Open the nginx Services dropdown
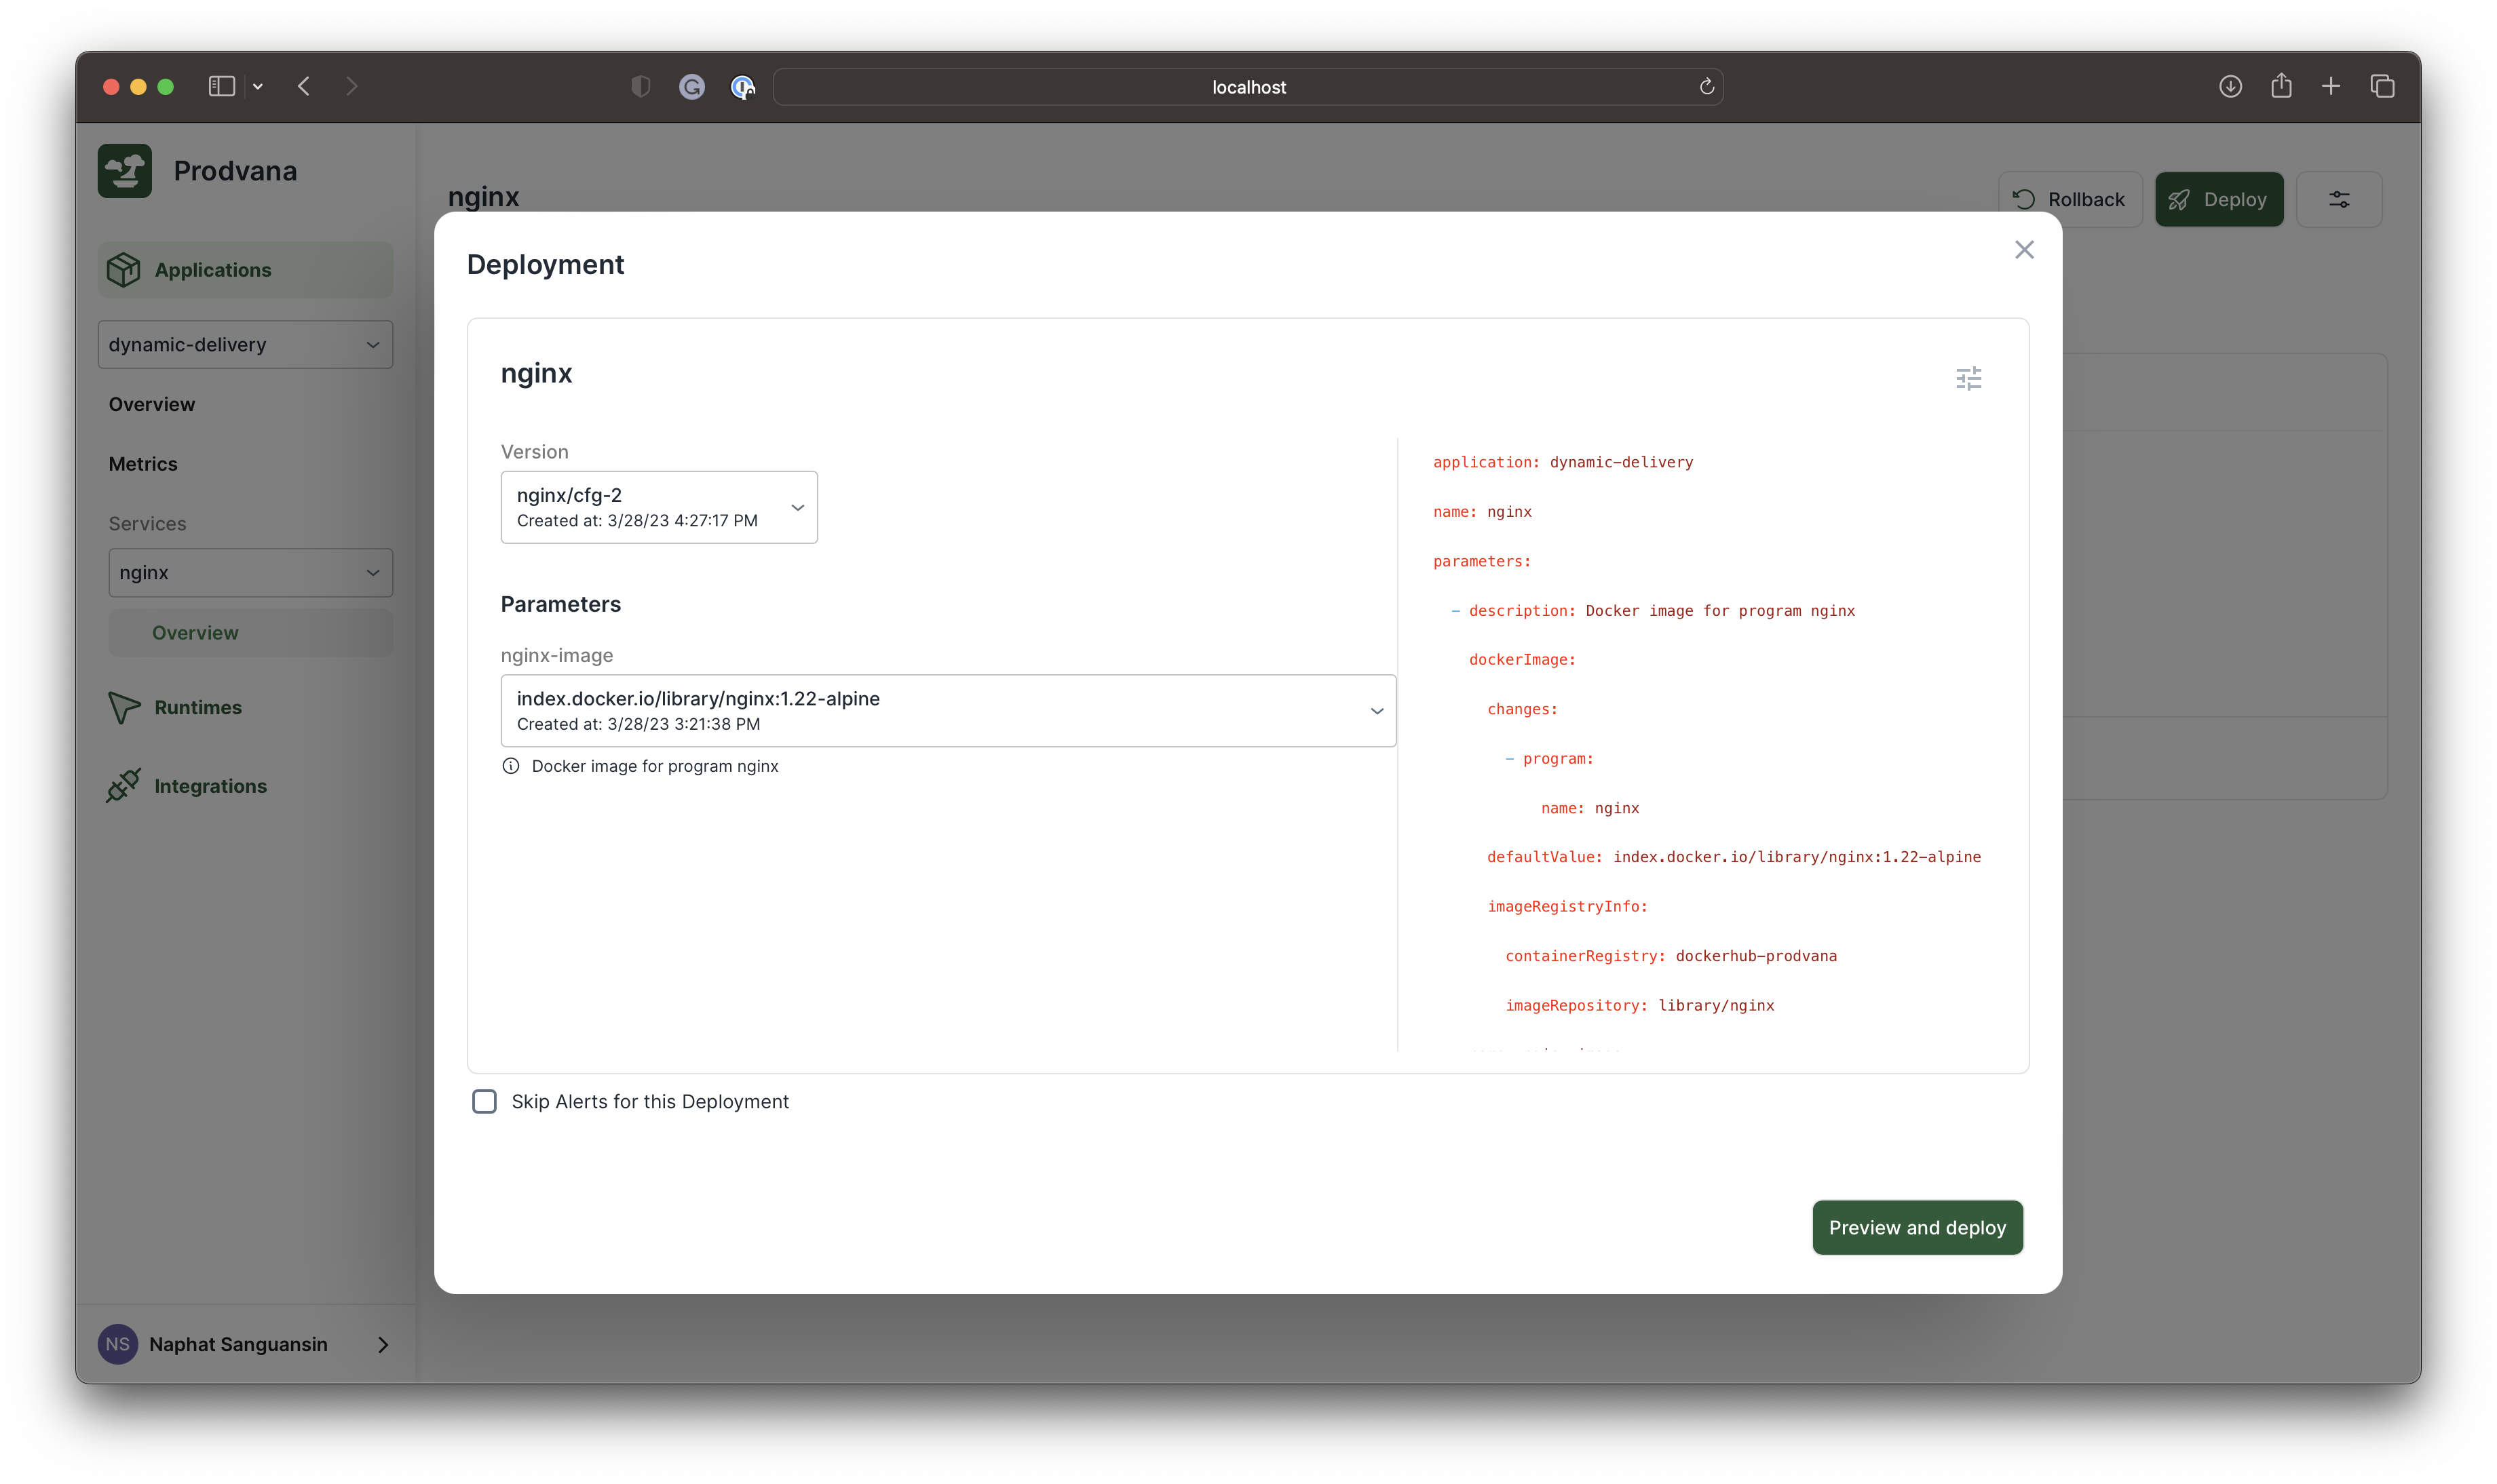 [x=250, y=573]
